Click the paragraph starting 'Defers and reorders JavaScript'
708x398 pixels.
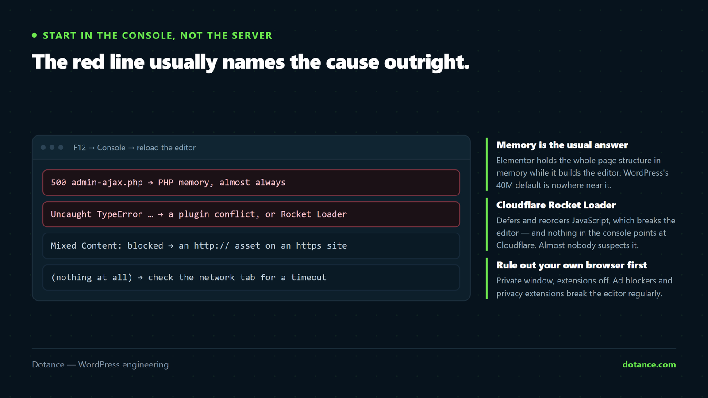[x=586, y=233]
